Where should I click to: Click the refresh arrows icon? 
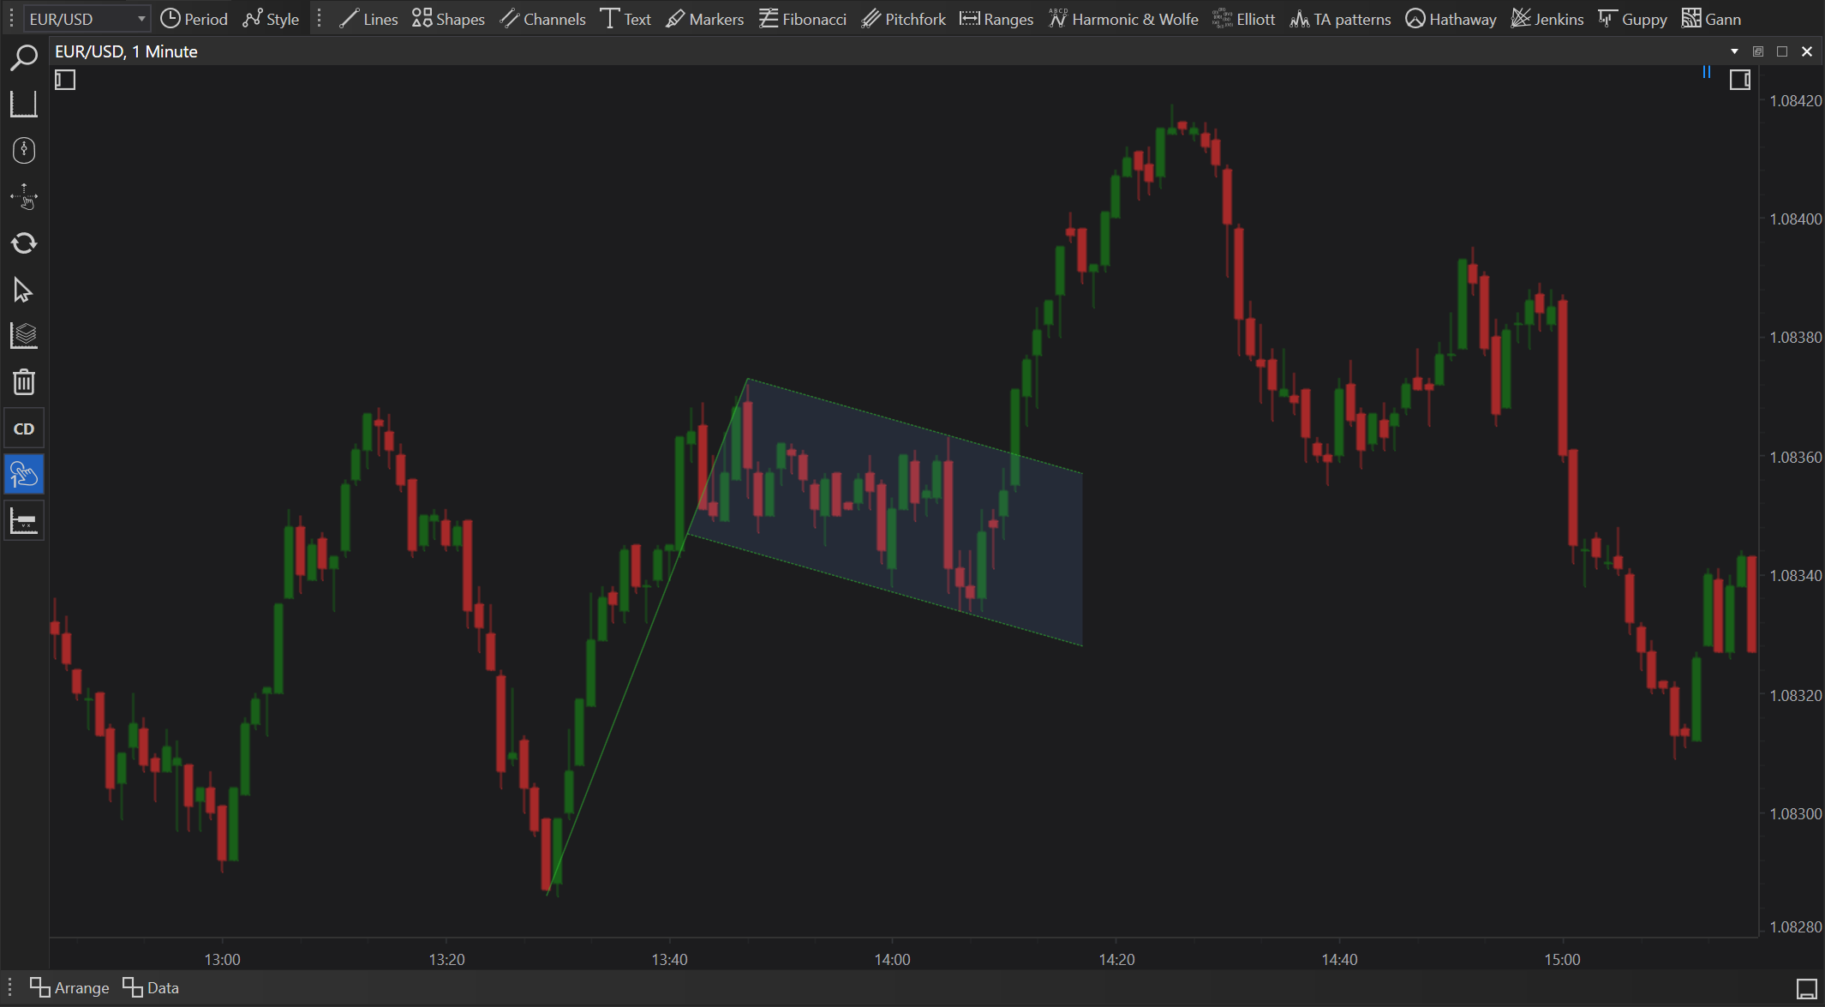(24, 243)
